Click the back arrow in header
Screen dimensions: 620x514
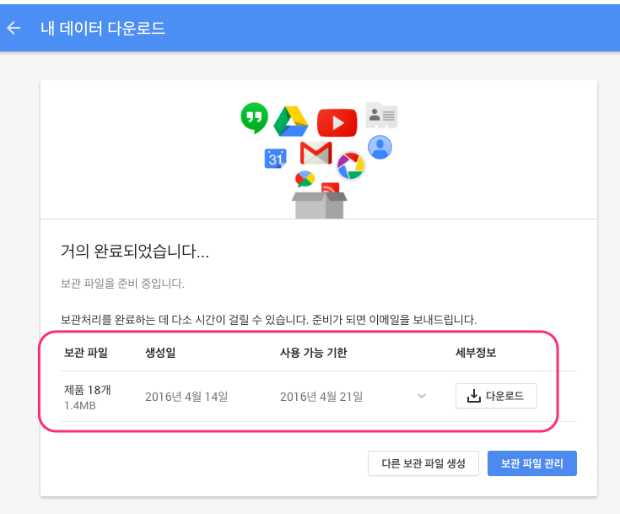click(13, 28)
